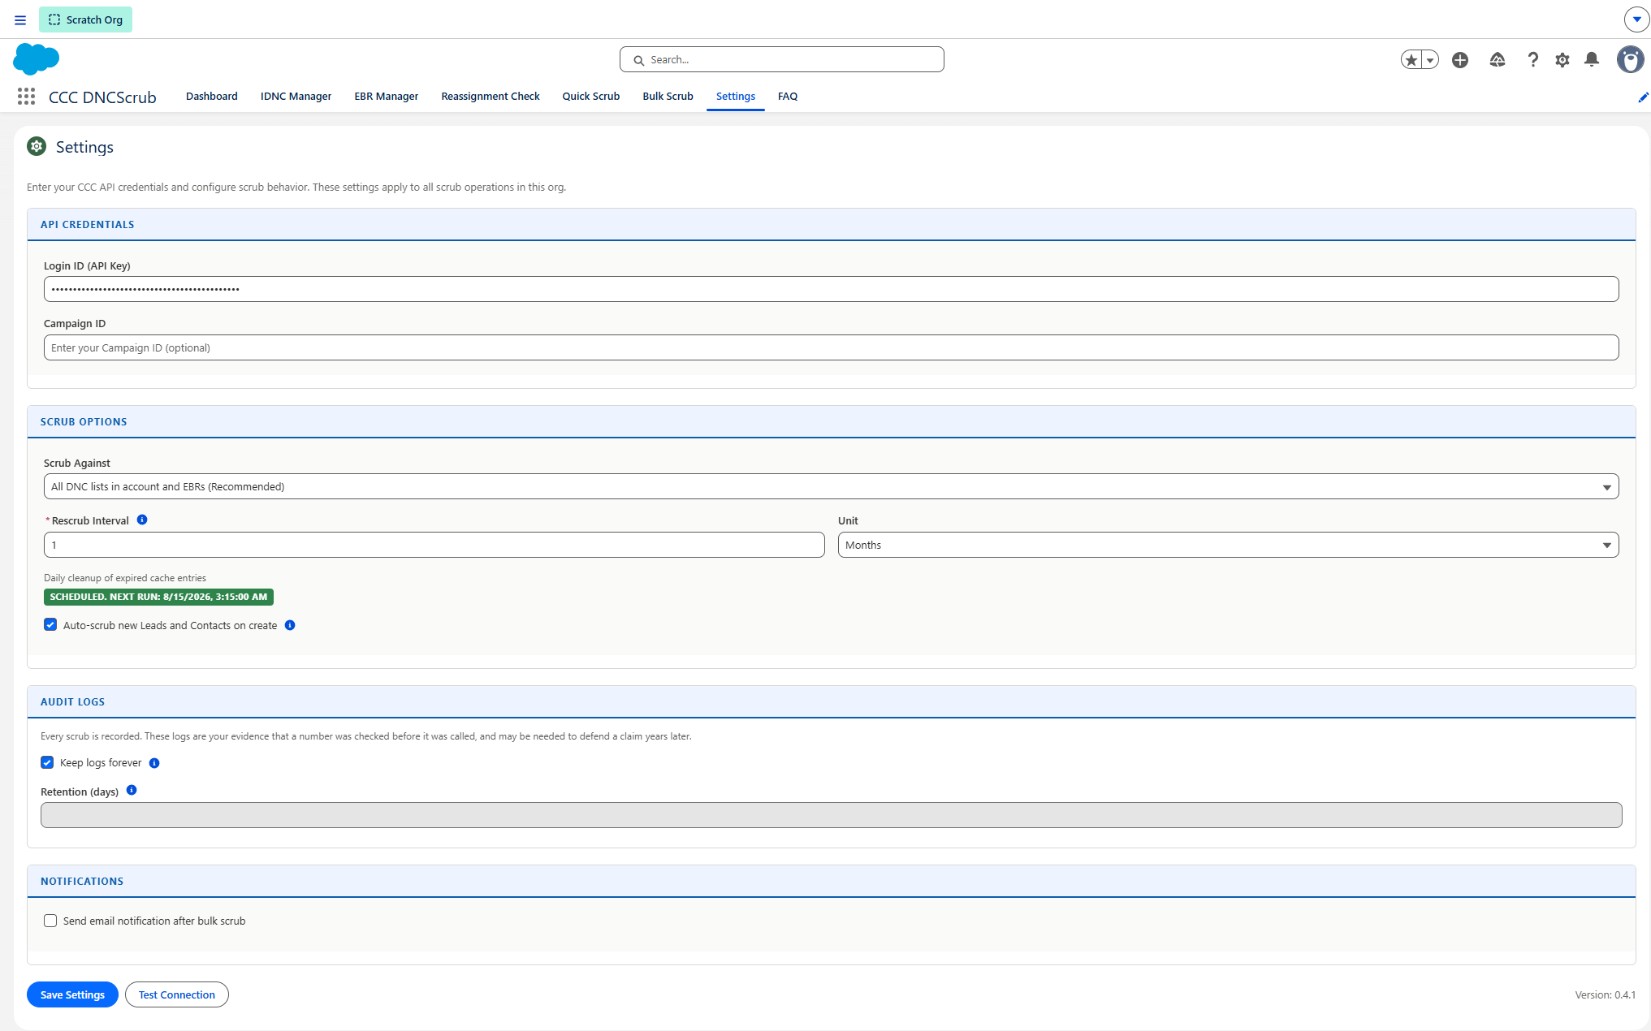This screenshot has width=1651, height=1031.
Task: Open the FAQ tab
Action: [788, 96]
